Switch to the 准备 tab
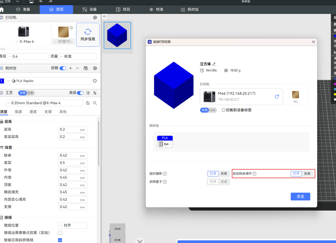Image resolution: width=336 pixels, height=243 pixels. 23,9
